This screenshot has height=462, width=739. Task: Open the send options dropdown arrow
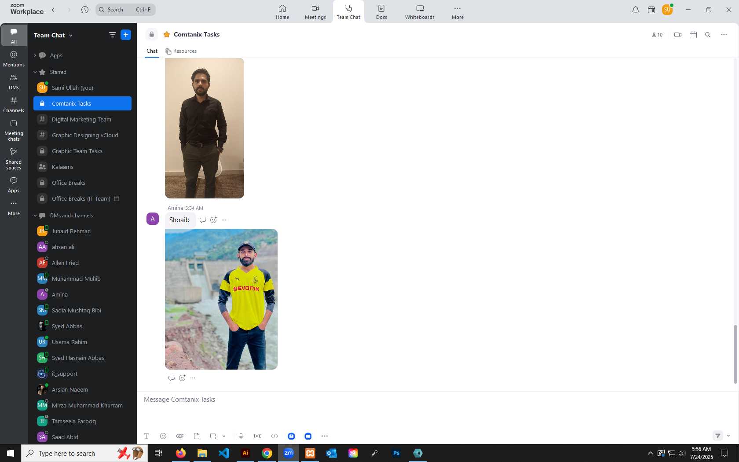click(728, 436)
